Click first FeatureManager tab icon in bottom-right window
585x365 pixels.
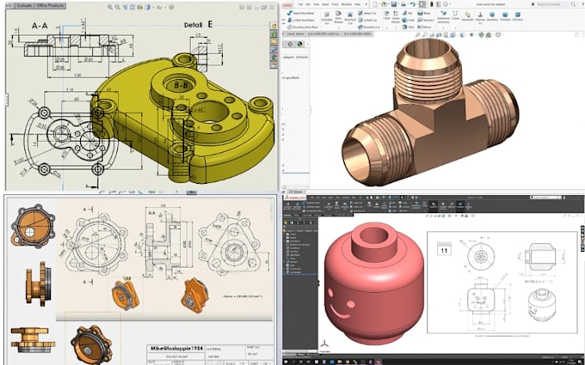tap(286, 222)
